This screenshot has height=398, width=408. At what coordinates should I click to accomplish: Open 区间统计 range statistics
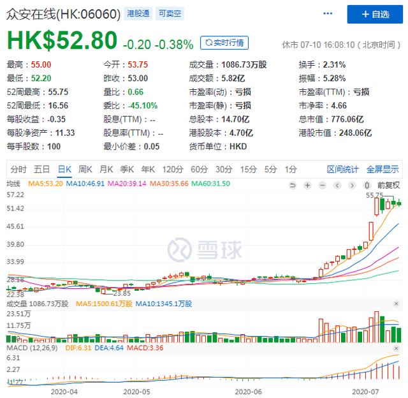coord(343,170)
